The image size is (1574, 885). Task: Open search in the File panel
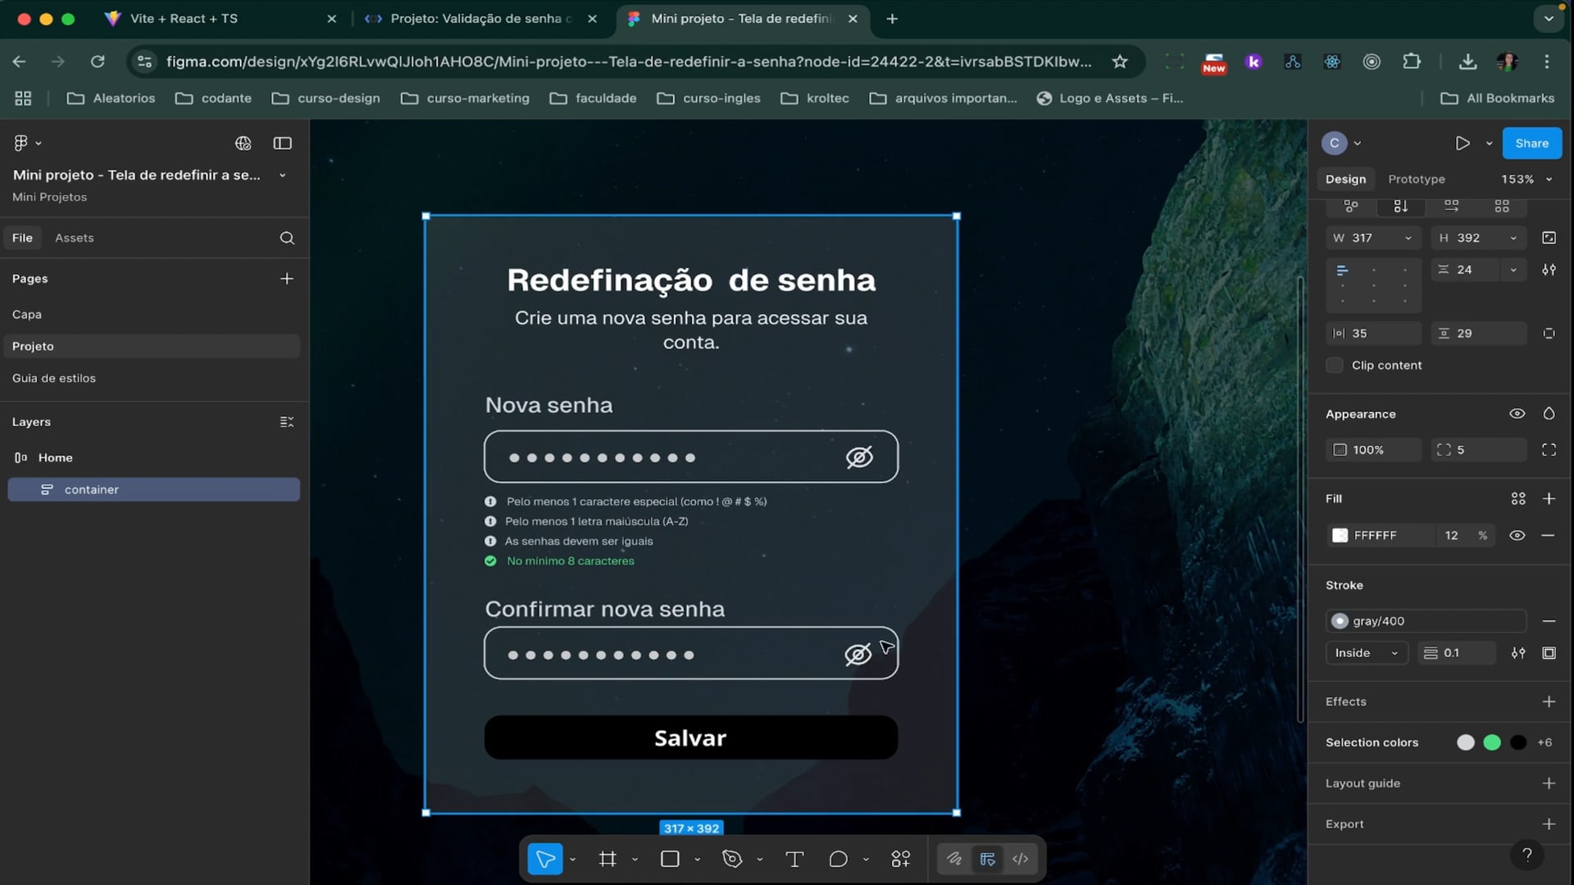point(287,238)
